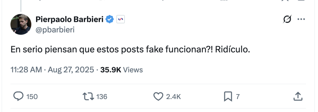Open Grok explain icon on the post
The height and width of the screenshot is (112, 318).
pyautogui.click(x=287, y=19)
